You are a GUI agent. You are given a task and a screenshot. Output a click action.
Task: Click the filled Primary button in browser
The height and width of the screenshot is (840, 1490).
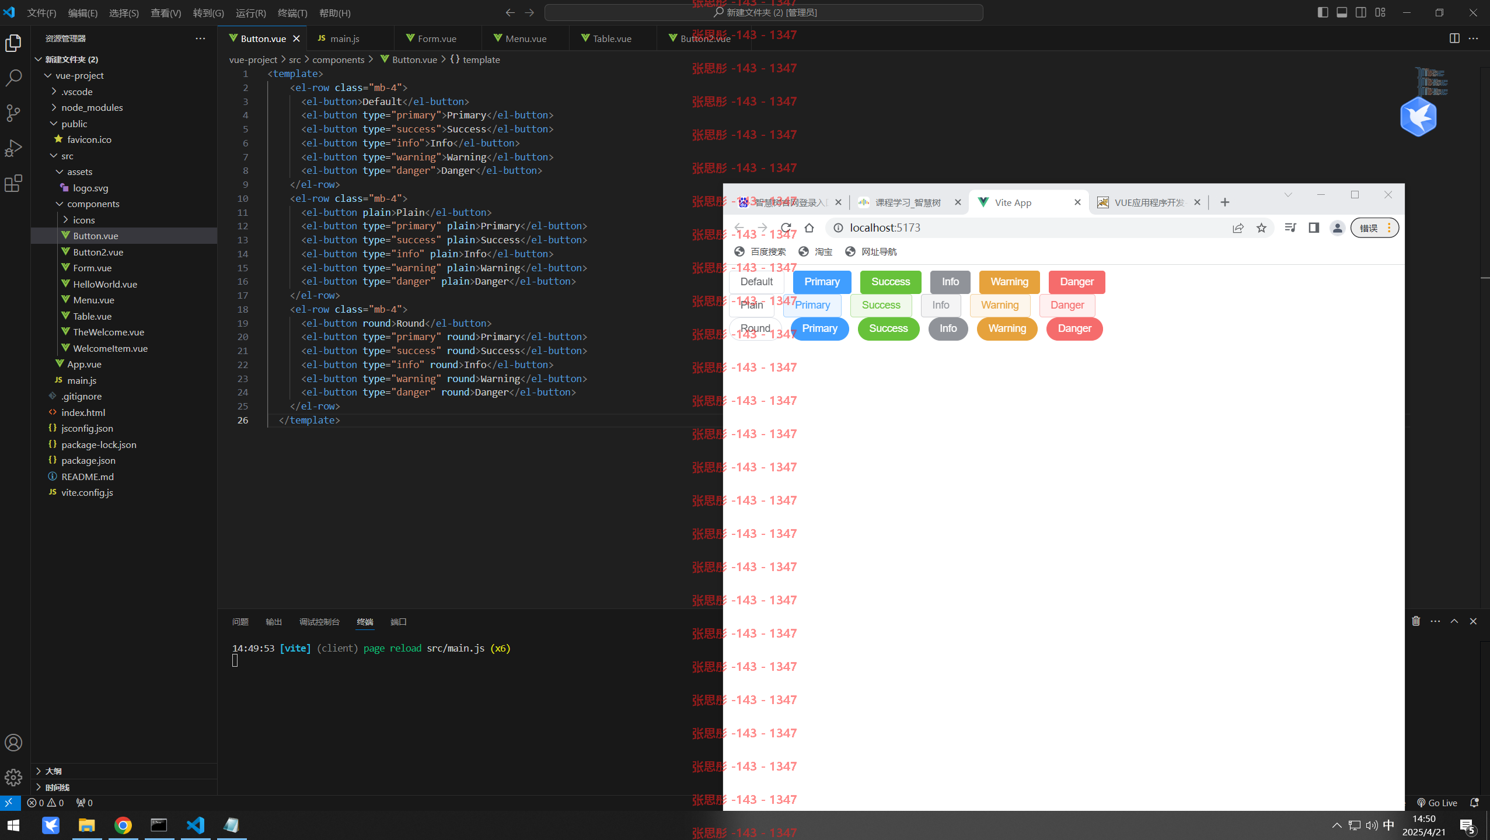point(822,282)
